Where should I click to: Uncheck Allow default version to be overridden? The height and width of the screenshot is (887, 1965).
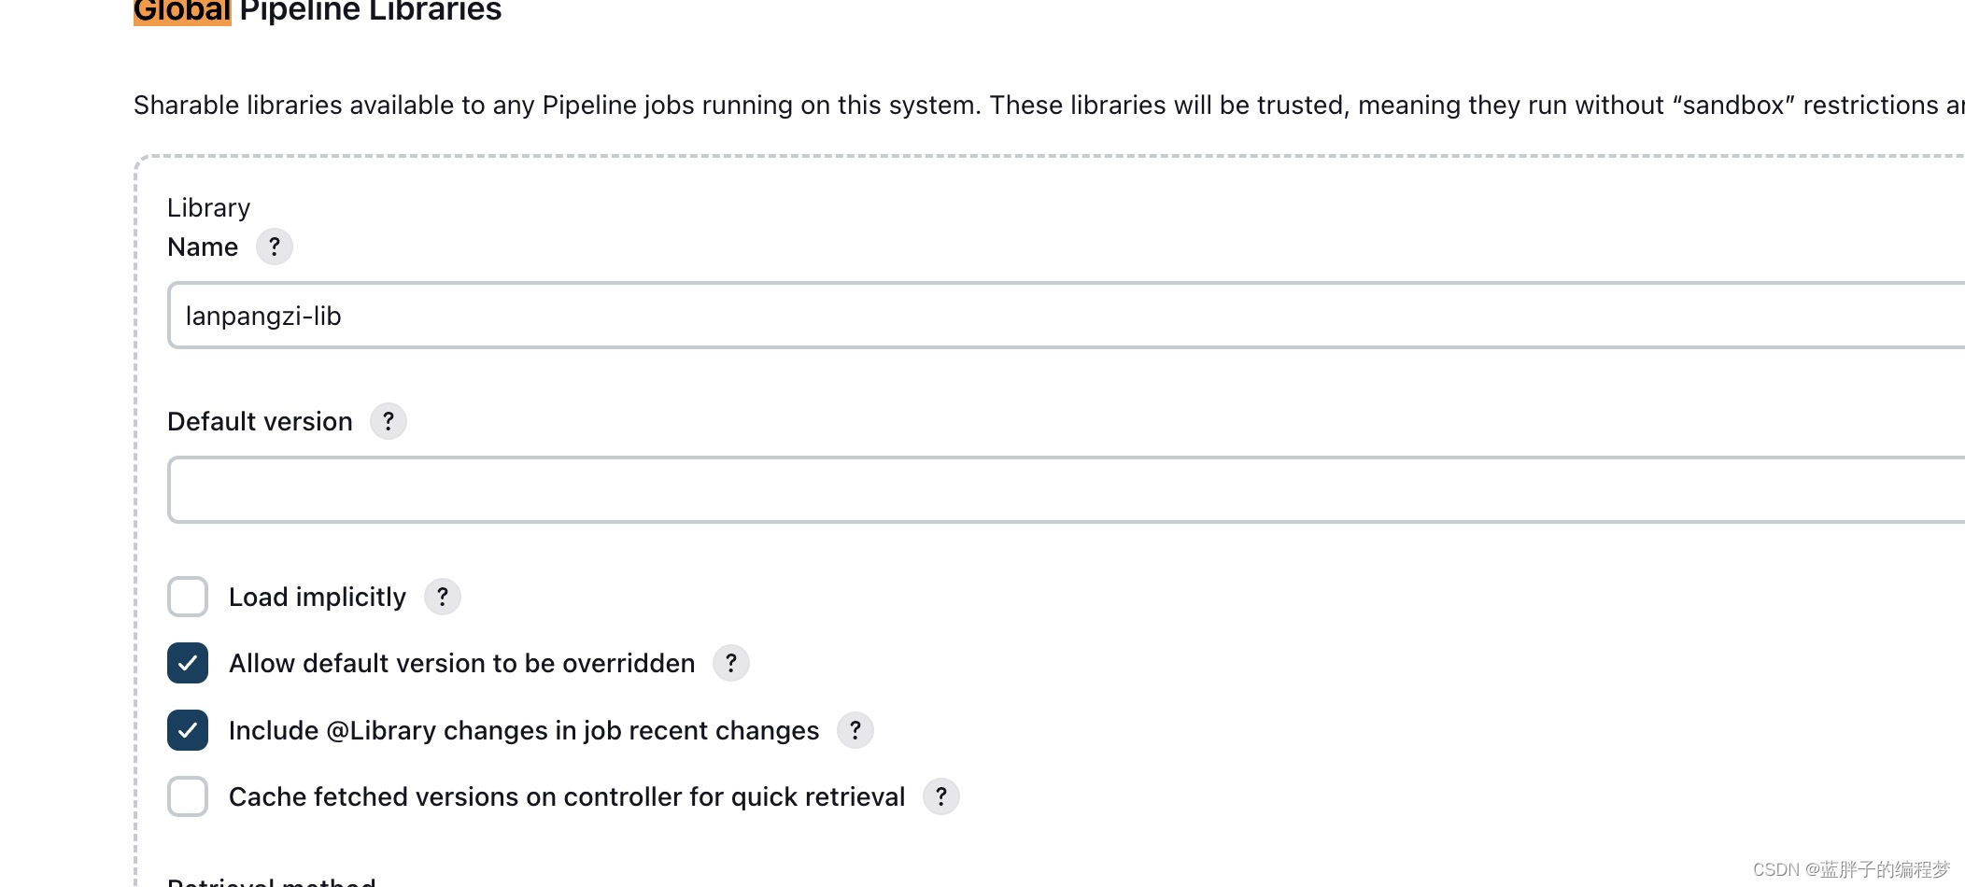188,663
